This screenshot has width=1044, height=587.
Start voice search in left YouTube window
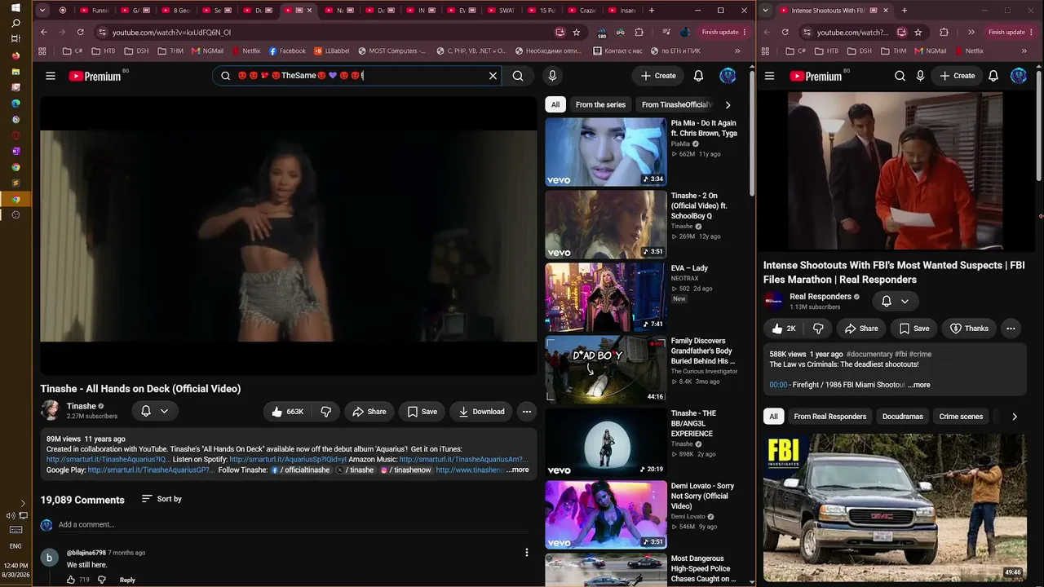[x=552, y=76]
